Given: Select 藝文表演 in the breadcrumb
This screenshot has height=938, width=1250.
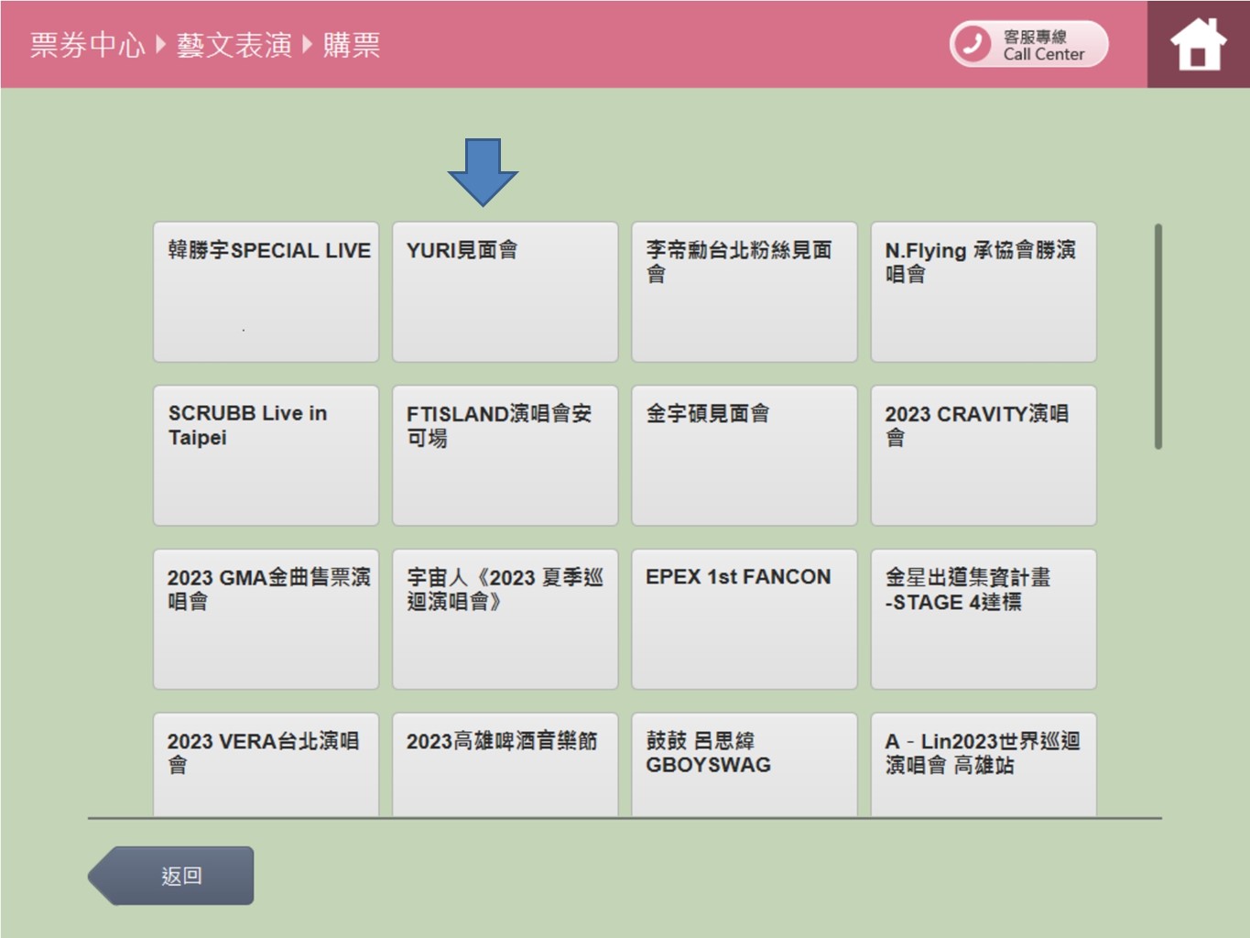Looking at the screenshot, I should coord(234,44).
